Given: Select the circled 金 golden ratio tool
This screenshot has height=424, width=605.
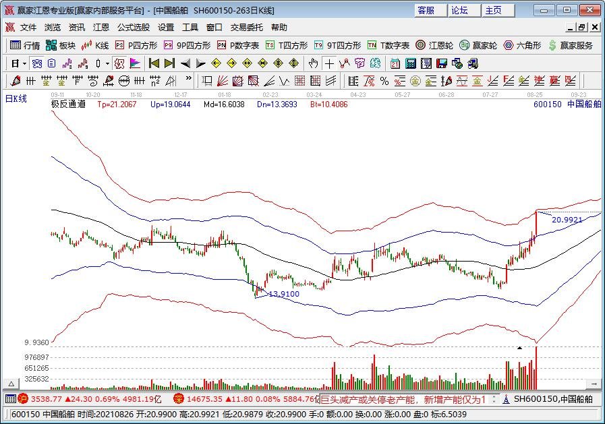Looking at the screenshot, I should click(x=415, y=81).
